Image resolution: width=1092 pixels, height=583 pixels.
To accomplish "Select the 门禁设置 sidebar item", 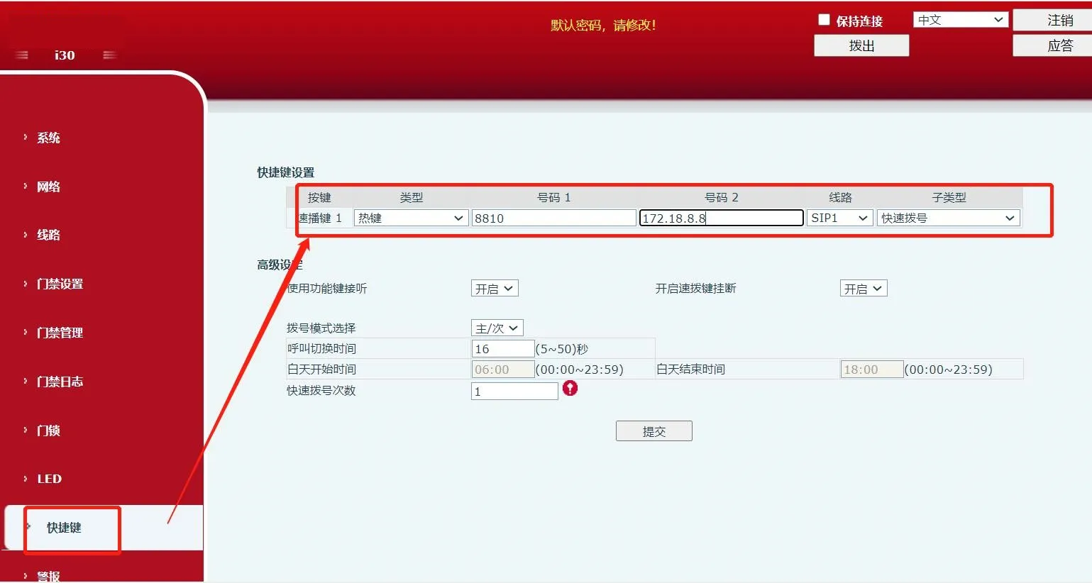I will coord(60,284).
